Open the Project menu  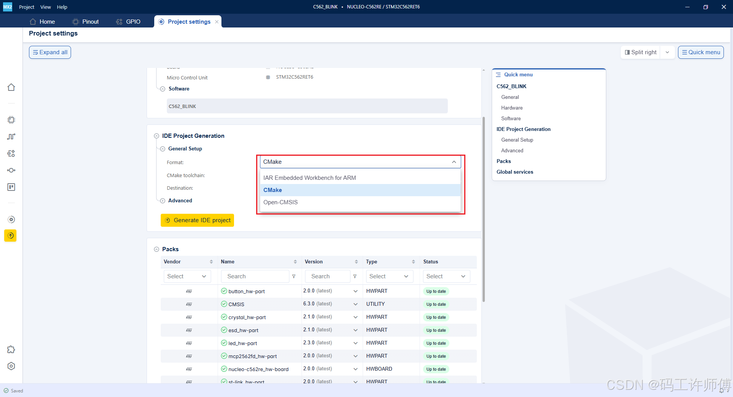coord(26,7)
